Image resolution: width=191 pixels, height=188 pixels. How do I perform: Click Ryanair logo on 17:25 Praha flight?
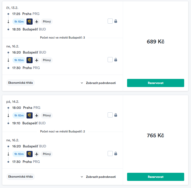point(30,22)
